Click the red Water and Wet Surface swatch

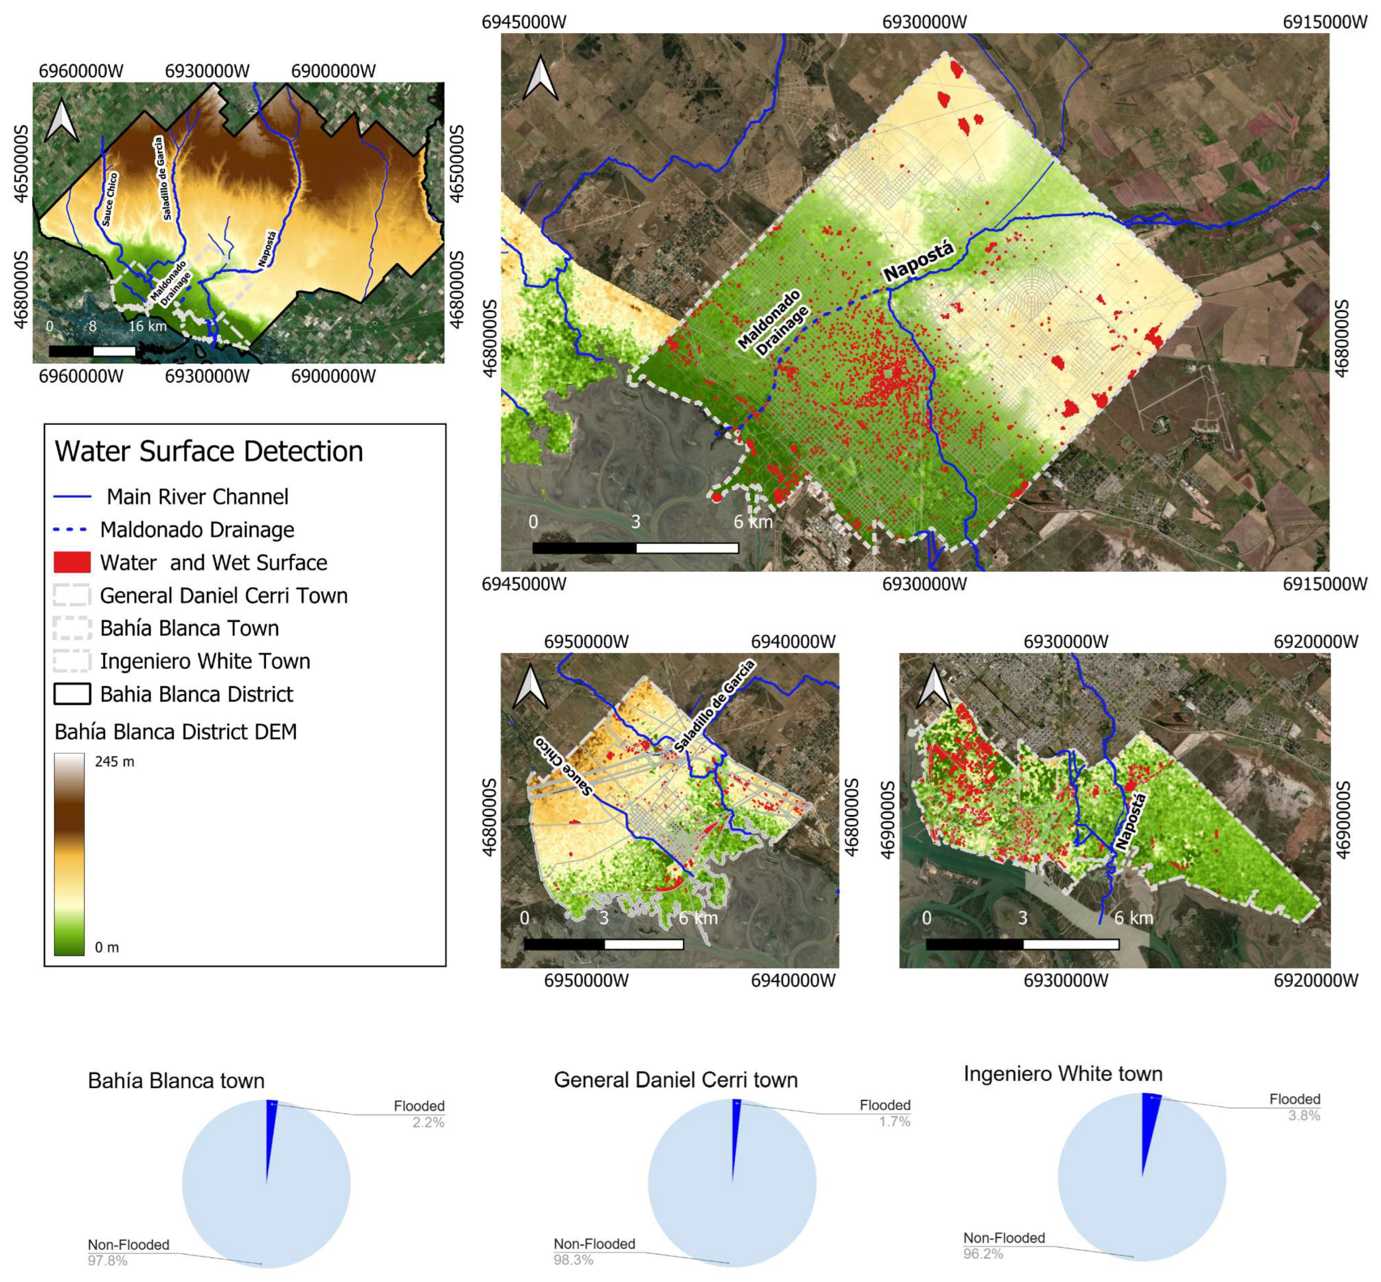pyautogui.click(x=72, y=563)
